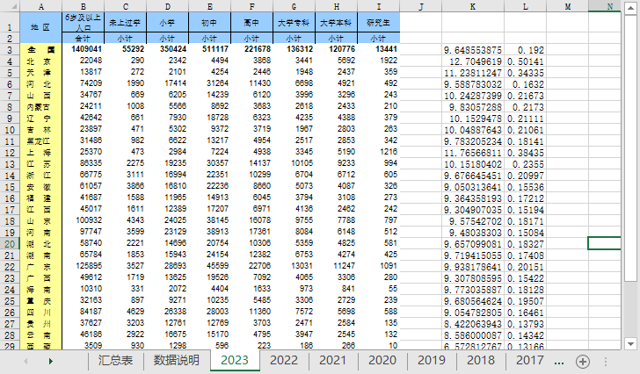Viewport: 640px width, 374px height.
Task: Select row 12 header
Action: click(x=10, y=153)
